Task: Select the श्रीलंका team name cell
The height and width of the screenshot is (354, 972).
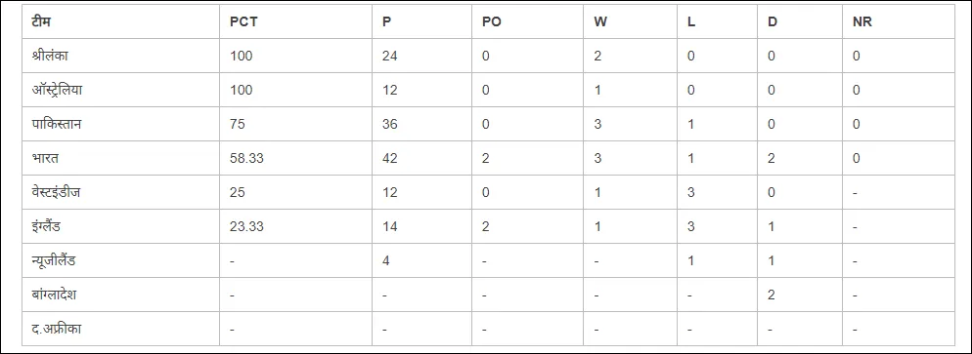Action: [x=121, y=56]
